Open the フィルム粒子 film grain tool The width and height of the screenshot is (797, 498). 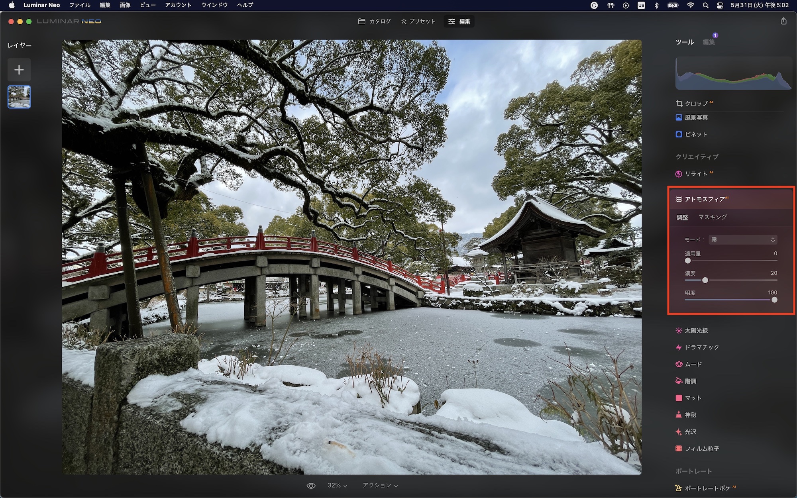(x=701, y=449)
